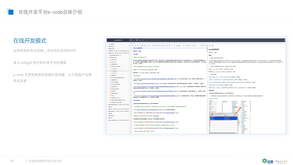The image size is (293, 165).
Task: Click the undo icon in editor toolbar
Action: (x=131, y=46)
